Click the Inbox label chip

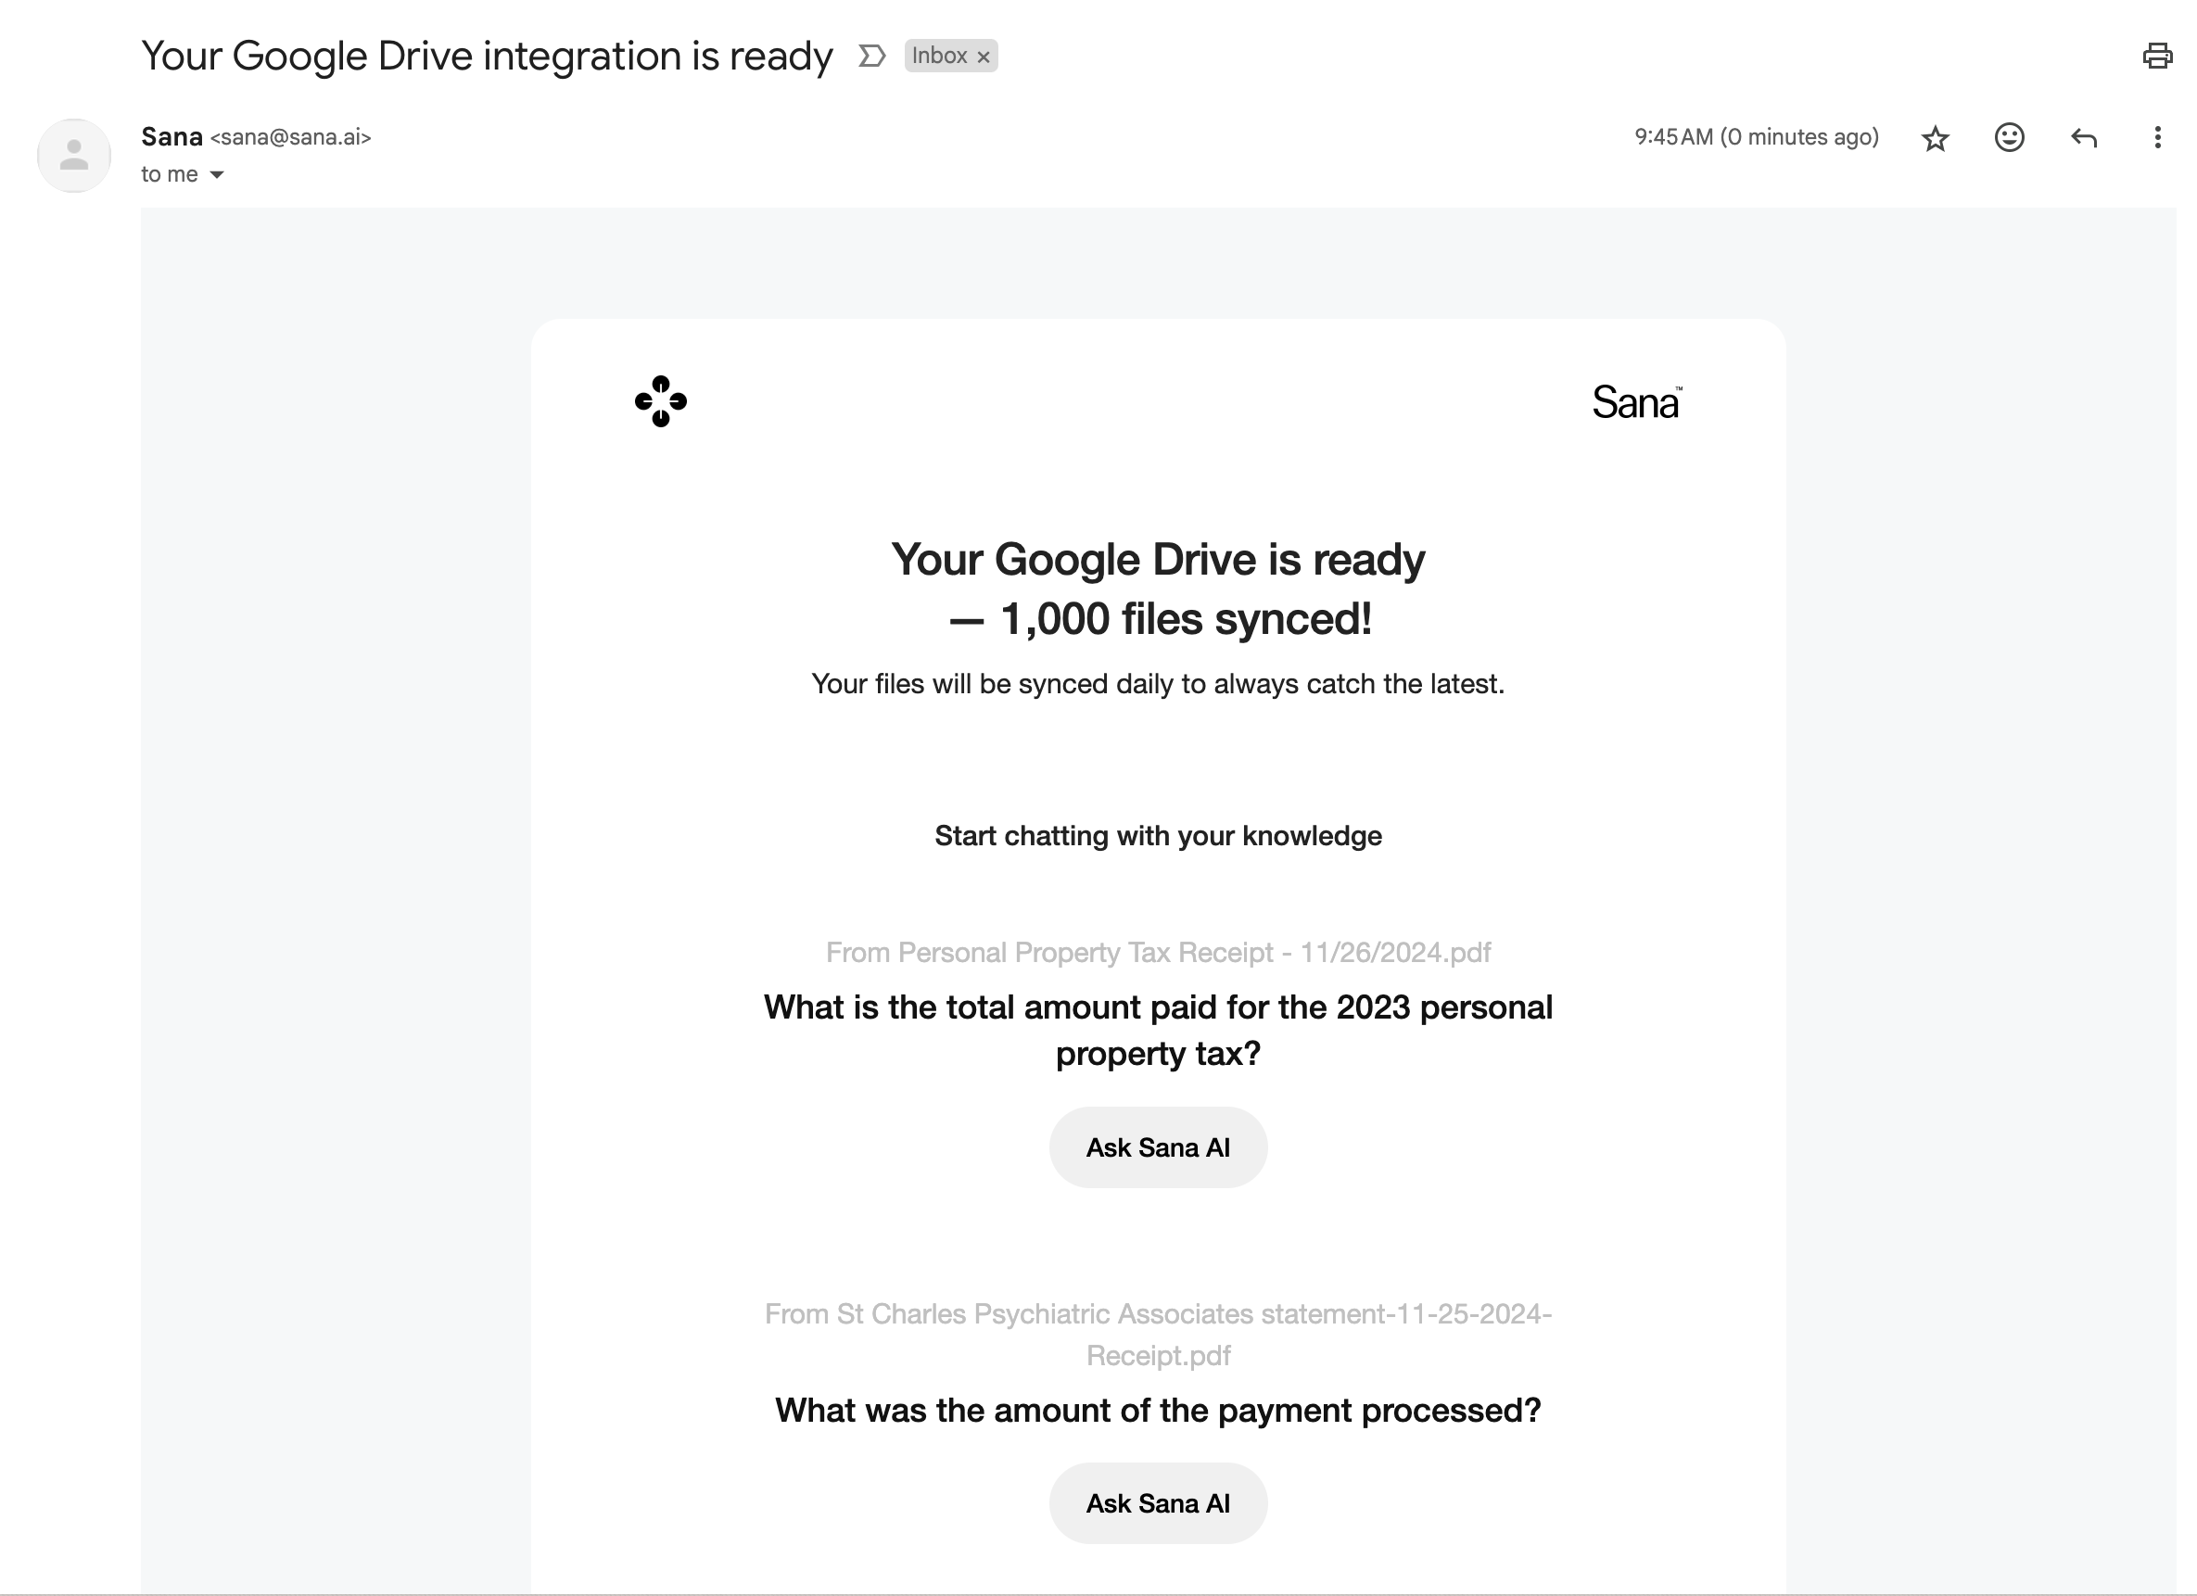click(939, 57)
